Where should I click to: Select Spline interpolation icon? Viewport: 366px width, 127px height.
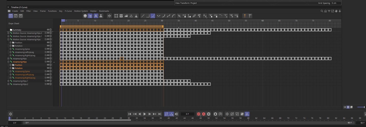coord(153,16)
